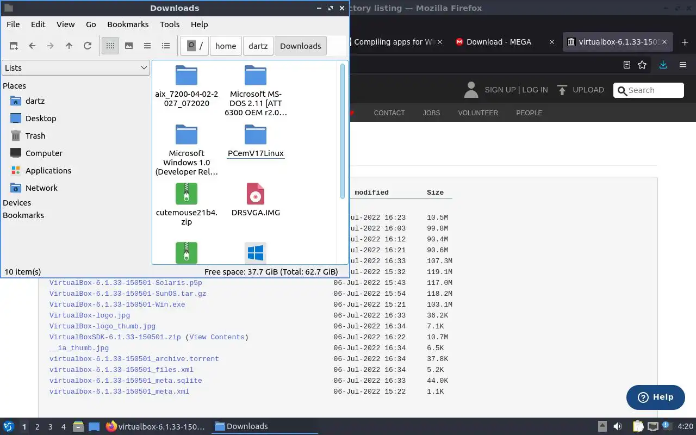The width and height of the screenshot is (696, 435).
Task: Switch to the Download - MEGA tab
Action: (x=499, y=42)
